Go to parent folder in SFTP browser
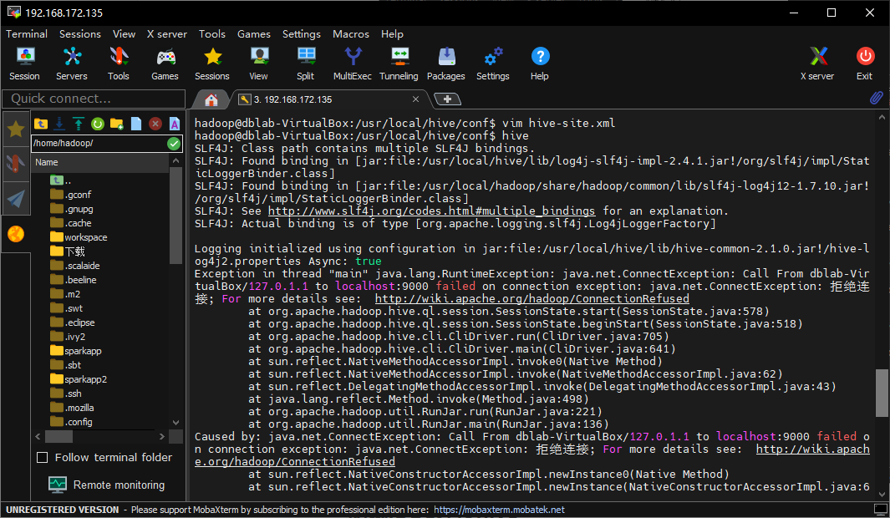 41,124
